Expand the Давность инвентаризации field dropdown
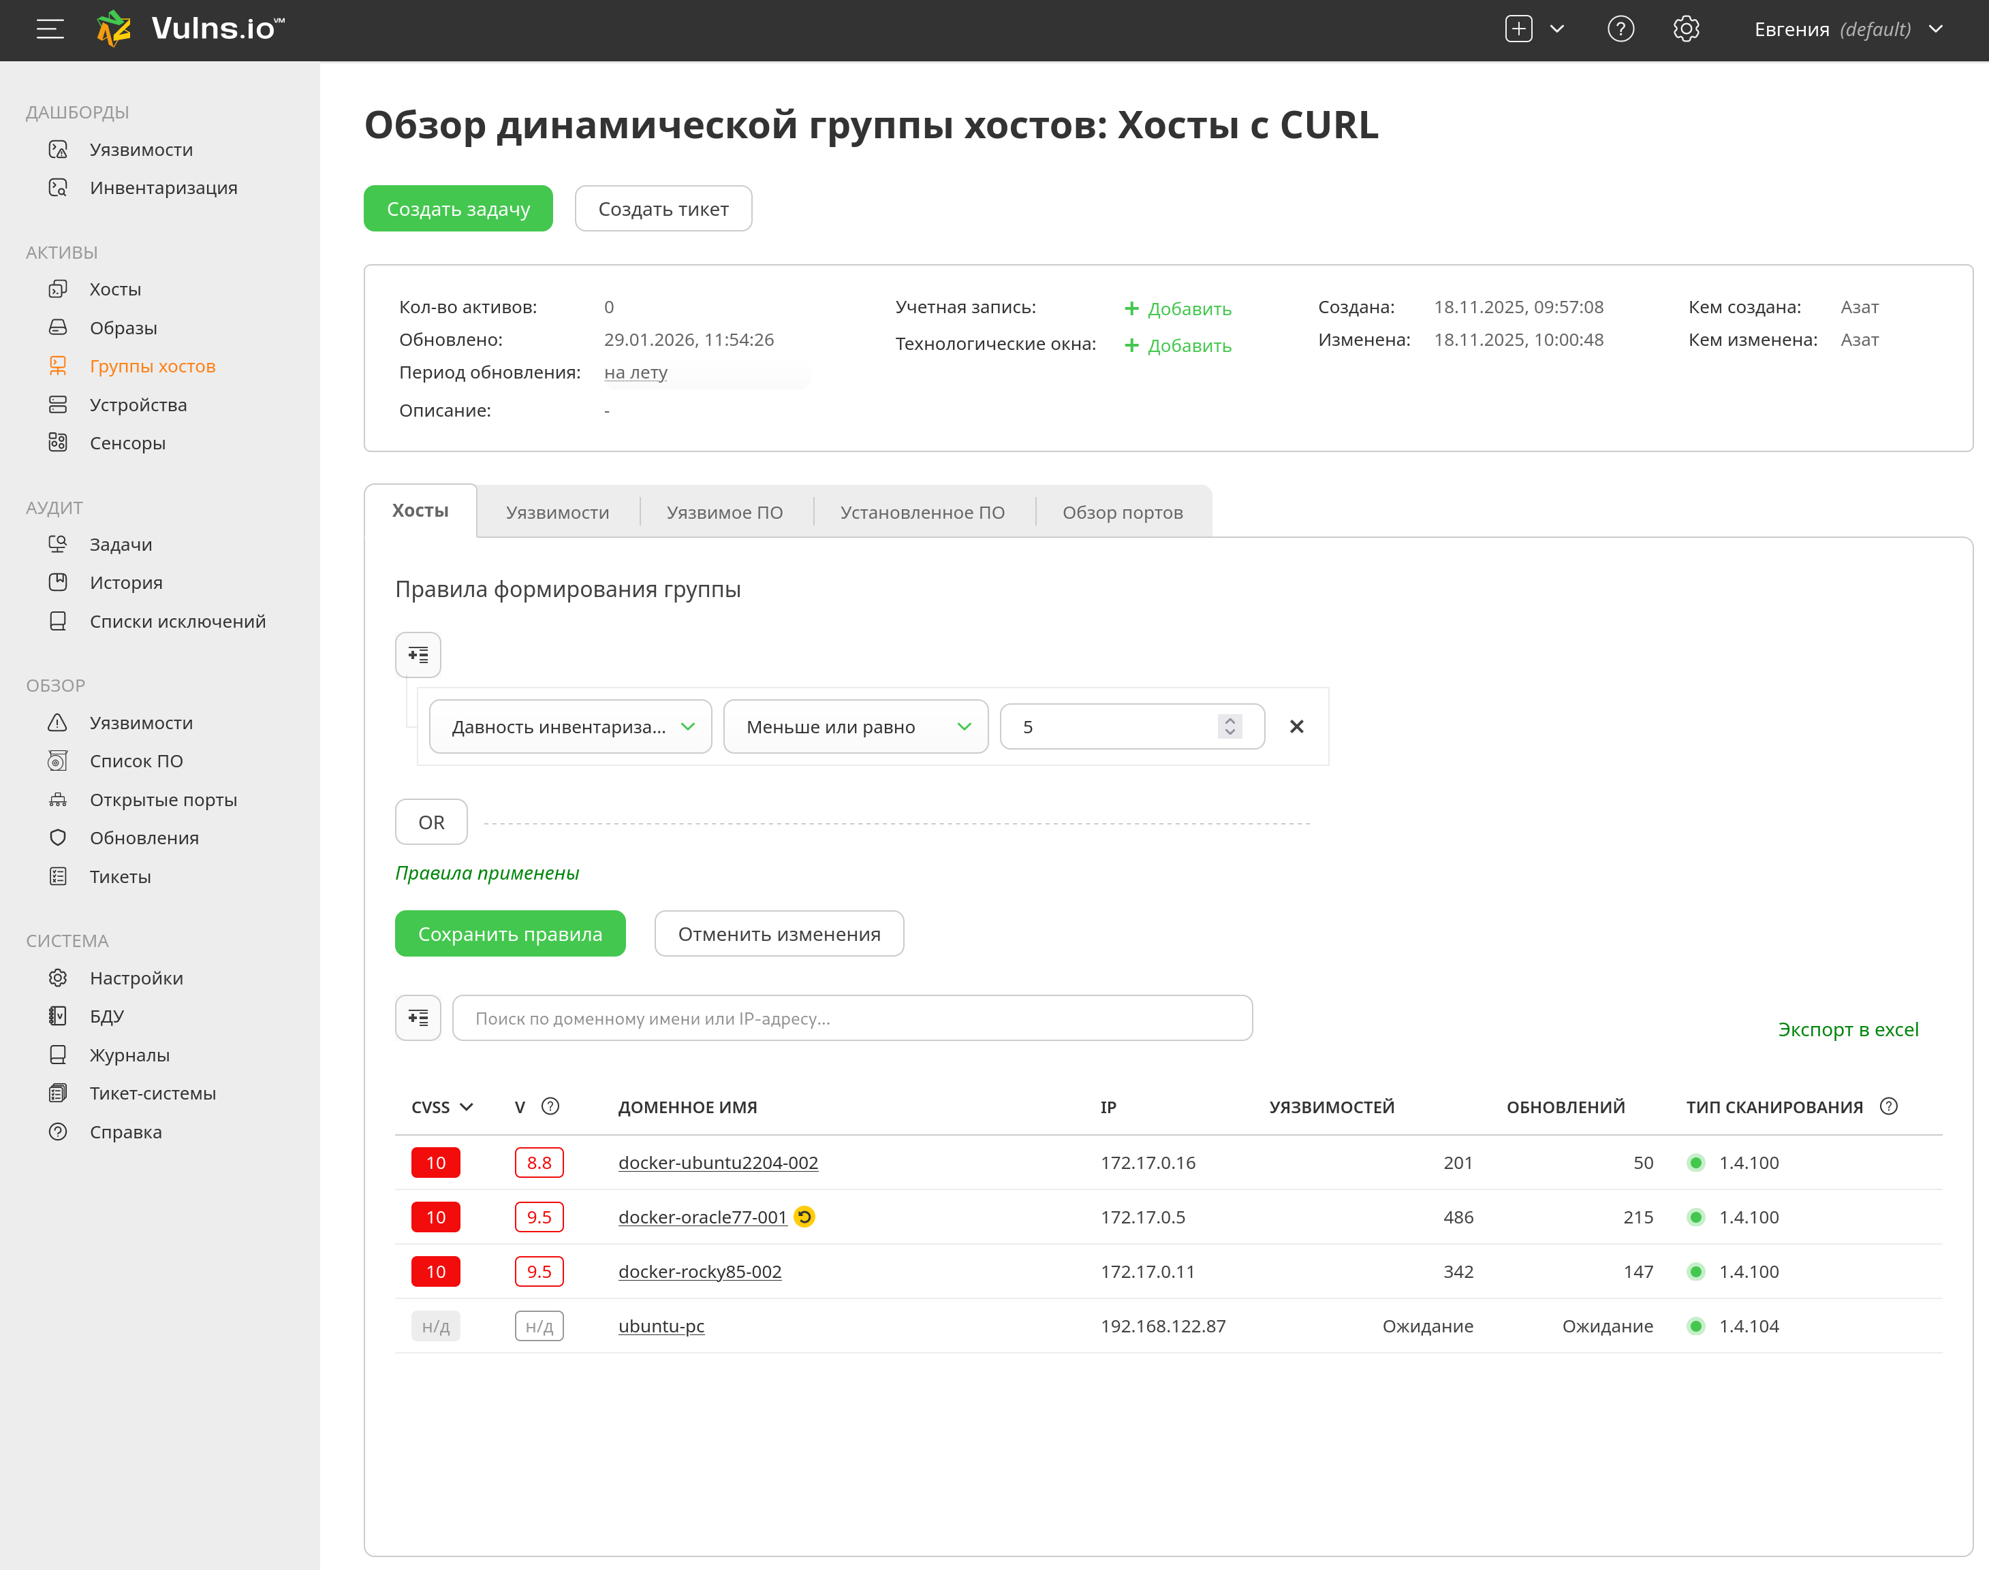Screen dimensions: 1989x1570 coord(570,726)
